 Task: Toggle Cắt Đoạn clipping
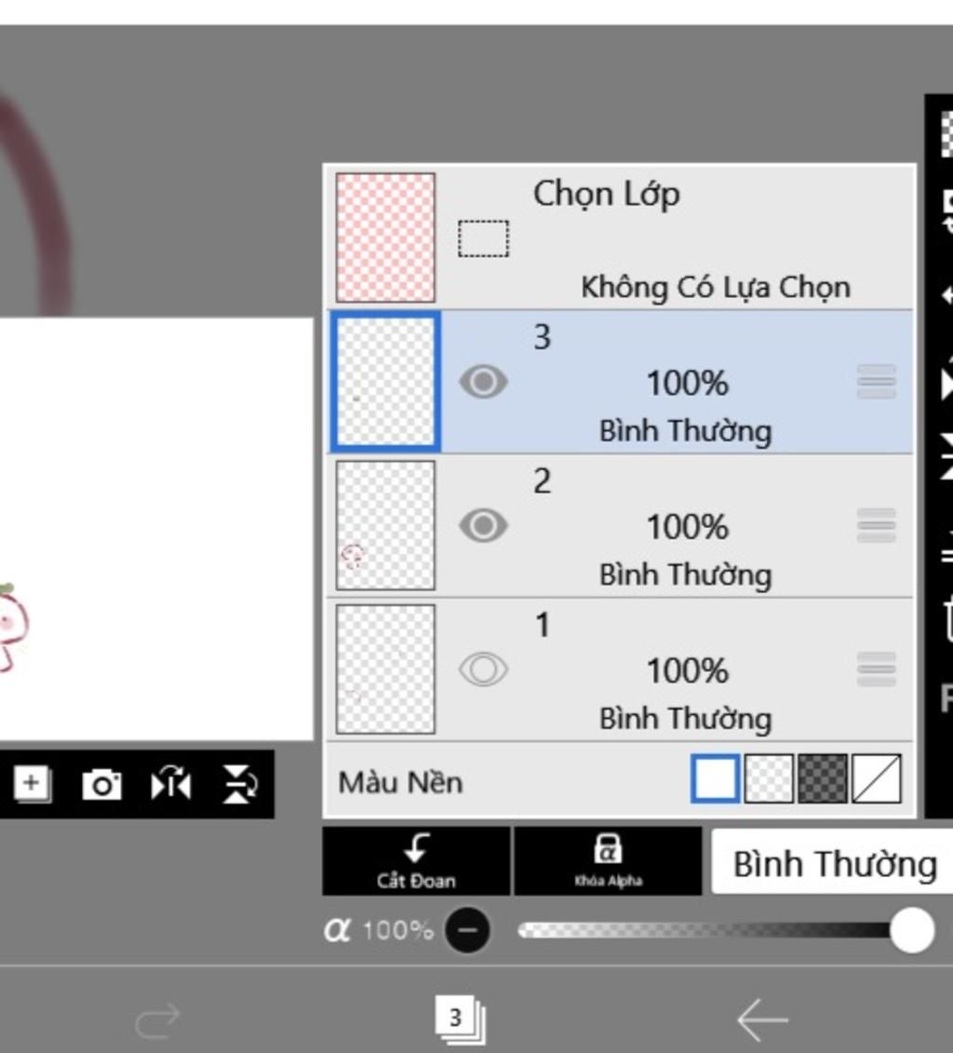416,861
